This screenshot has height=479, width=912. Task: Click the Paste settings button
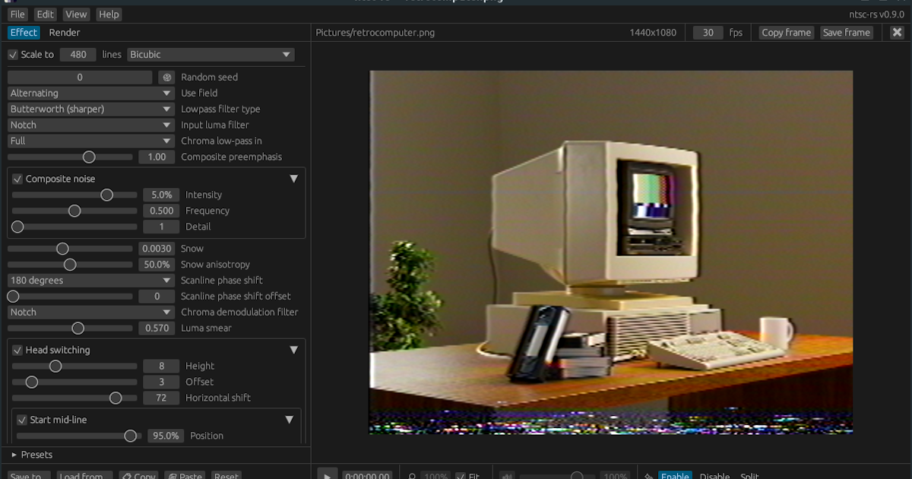tap(185, 476)
